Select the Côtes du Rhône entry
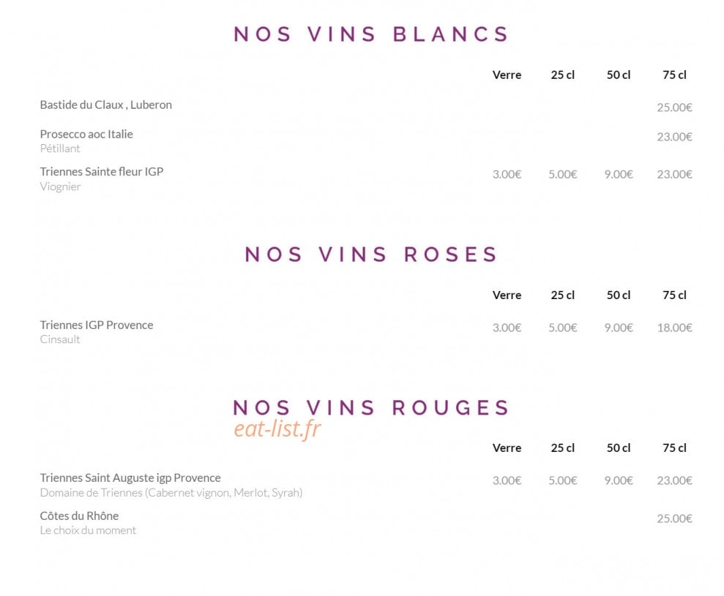Screen dimensions: 724x596 pyautogui.click(x=79, y=516)
